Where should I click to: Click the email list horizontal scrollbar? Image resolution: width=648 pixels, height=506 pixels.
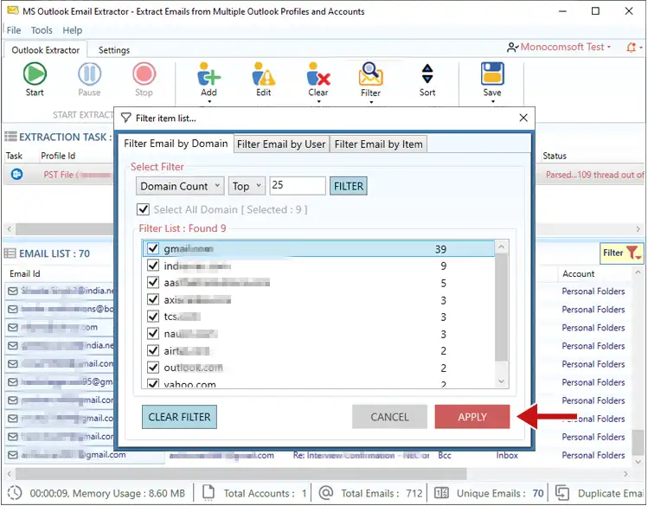[x=241, y=473]
